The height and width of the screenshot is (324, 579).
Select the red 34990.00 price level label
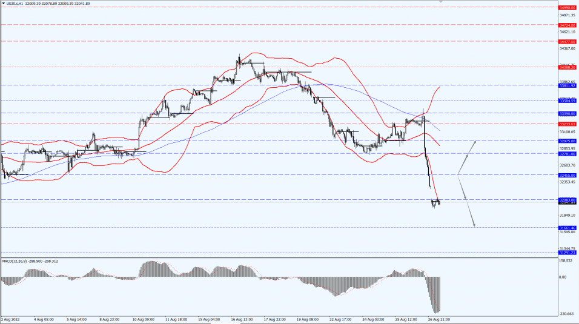[x=567, y=7]
